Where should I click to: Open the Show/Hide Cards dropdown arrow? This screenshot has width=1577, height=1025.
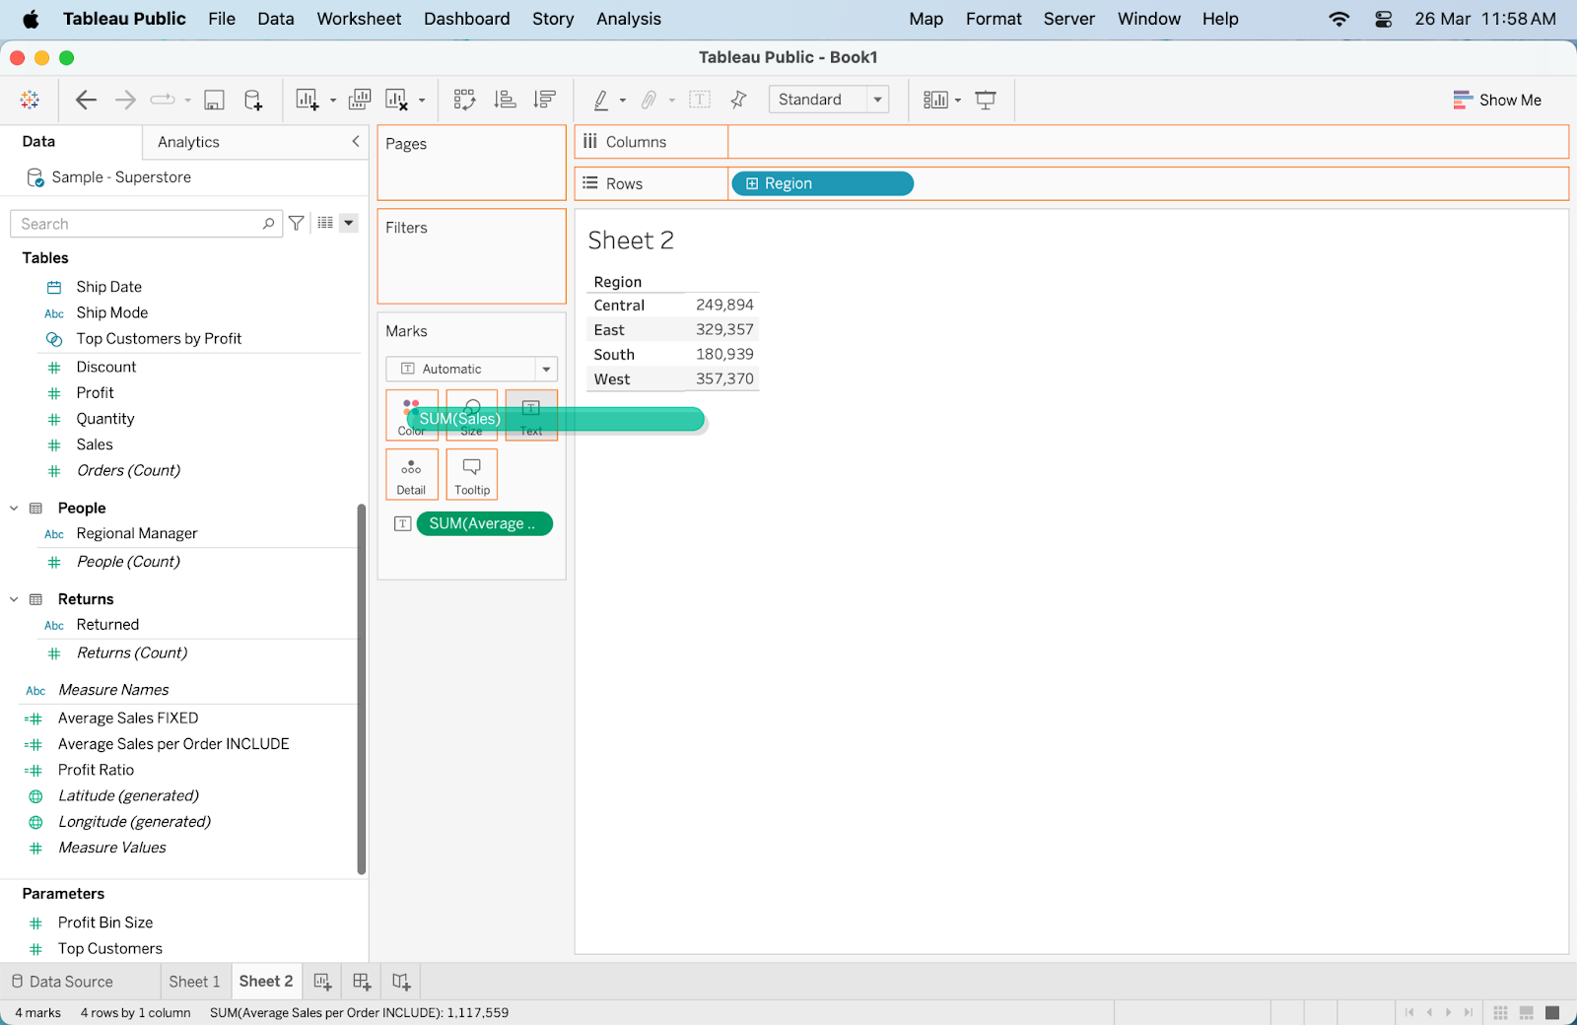(958, 101)
